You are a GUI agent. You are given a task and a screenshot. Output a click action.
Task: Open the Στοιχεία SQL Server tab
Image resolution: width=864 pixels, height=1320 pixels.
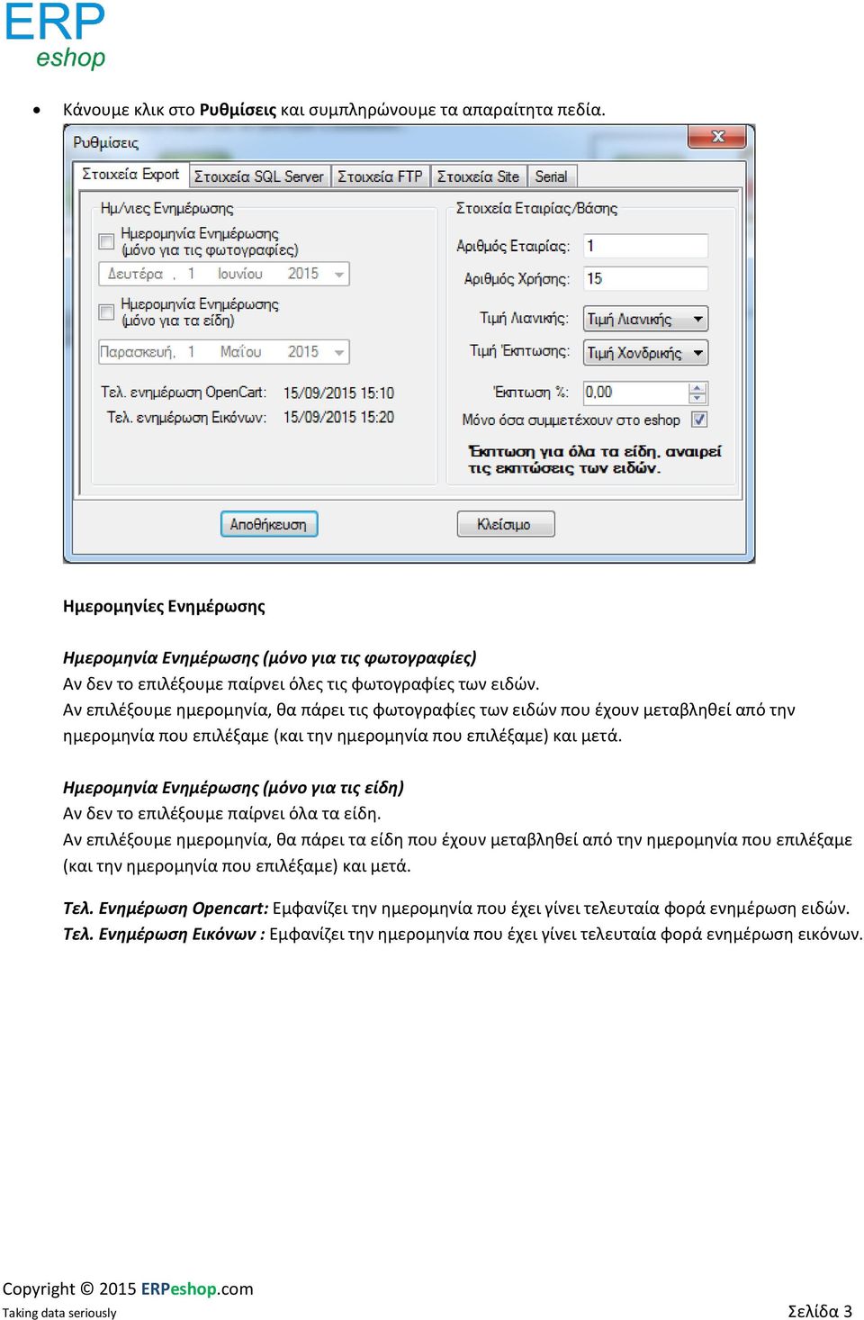[x=259, y=176]
